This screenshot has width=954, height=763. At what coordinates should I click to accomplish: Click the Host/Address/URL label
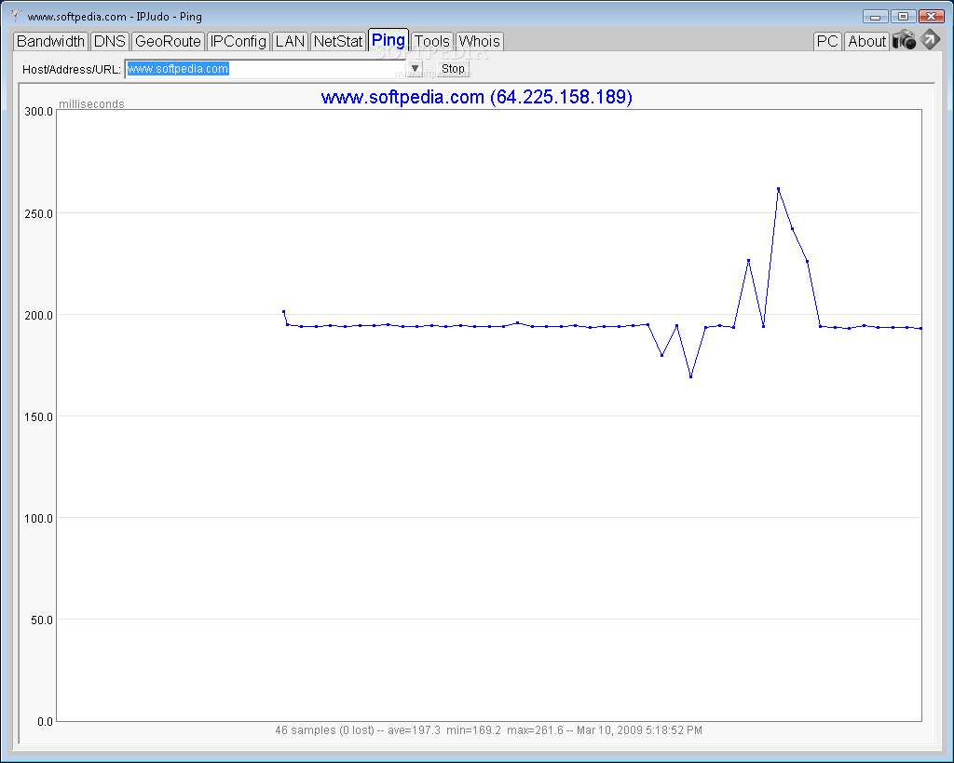tap(72, 69)
